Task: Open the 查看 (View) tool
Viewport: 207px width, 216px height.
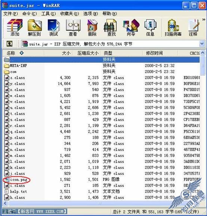Action: [73, 27]
